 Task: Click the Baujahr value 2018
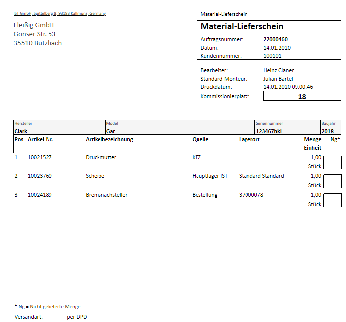pyautogui.click(x=327, y=131)
